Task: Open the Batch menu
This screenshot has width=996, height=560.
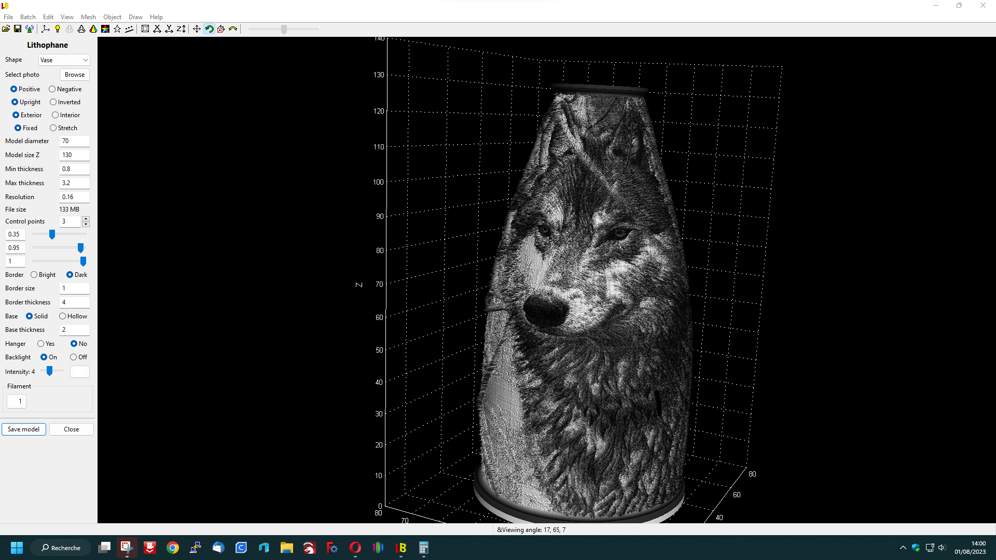Action: click(x=27, y=17)
